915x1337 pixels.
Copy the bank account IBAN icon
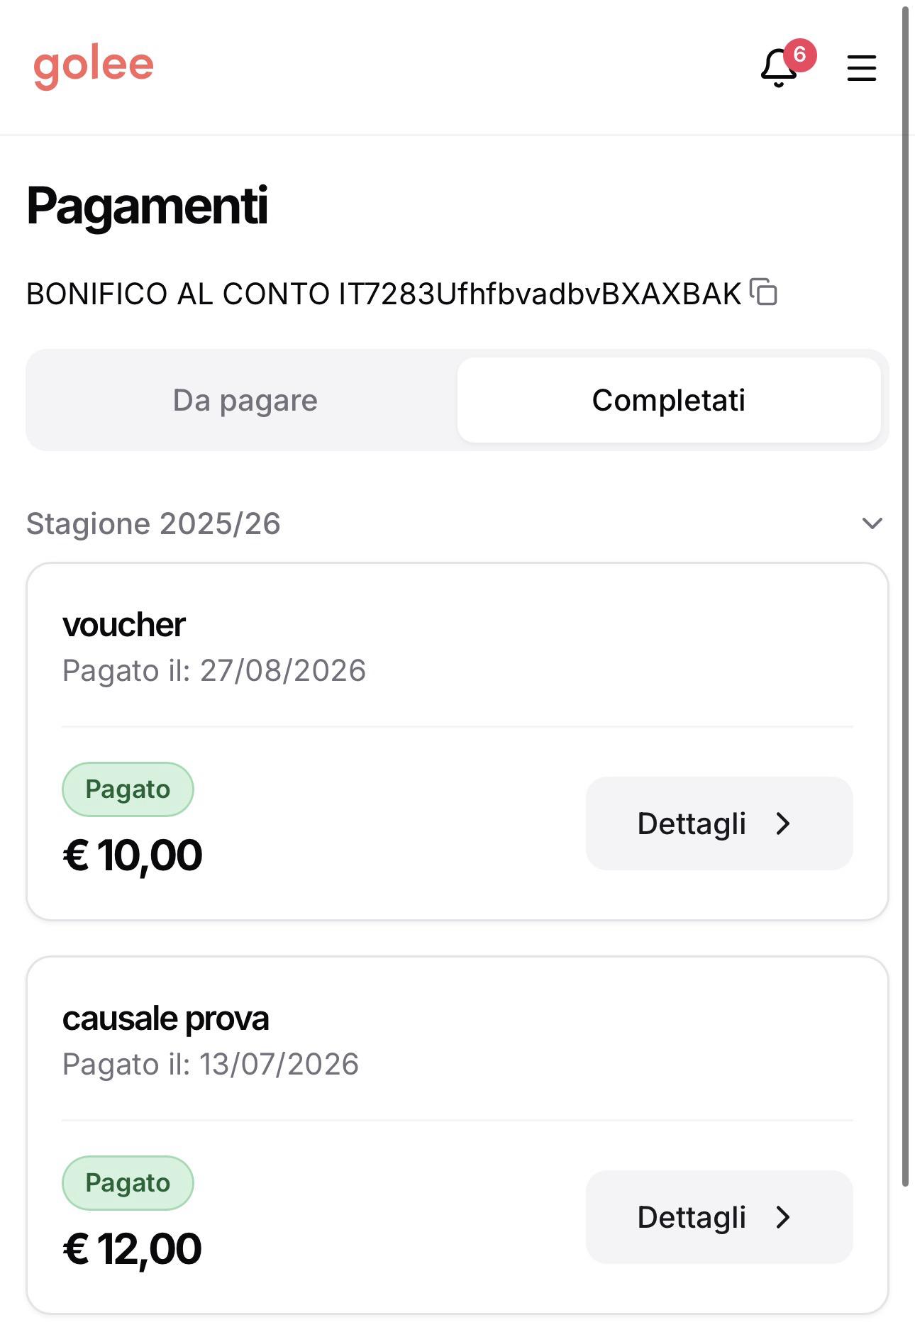click(764, 292)
